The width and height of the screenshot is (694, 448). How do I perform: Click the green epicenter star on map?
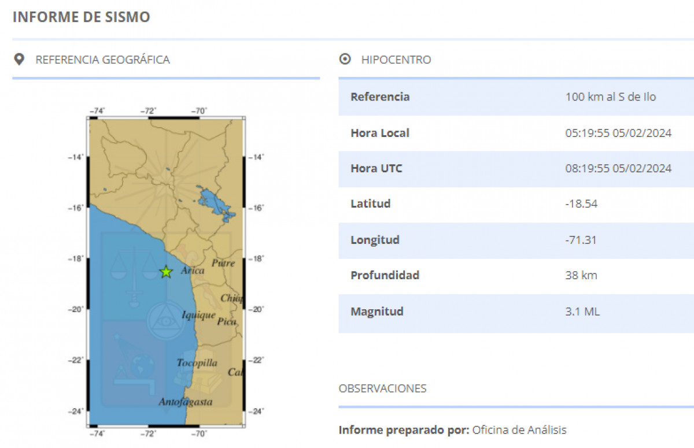coord(166,272)
